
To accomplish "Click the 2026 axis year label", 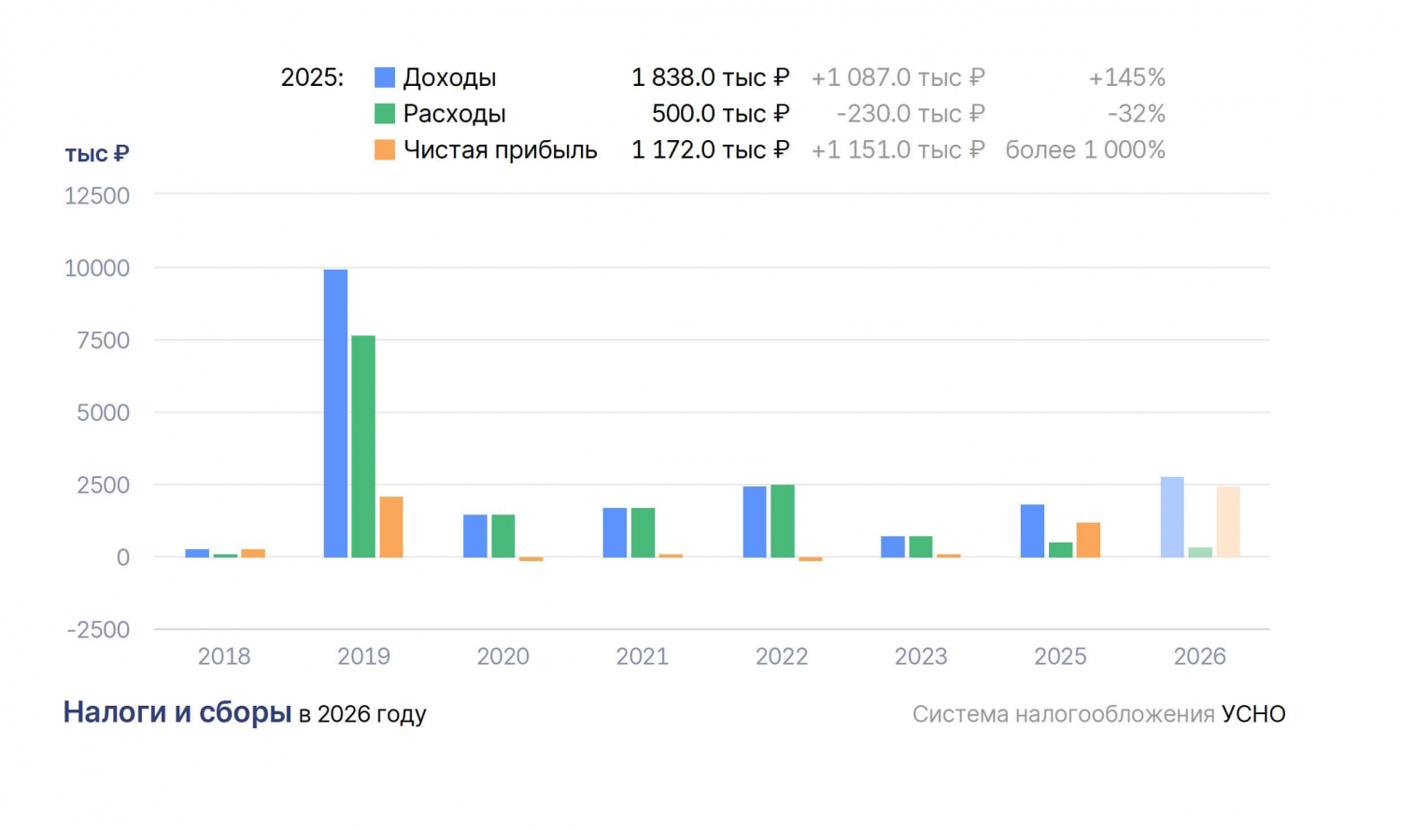I will point(1200,656).
